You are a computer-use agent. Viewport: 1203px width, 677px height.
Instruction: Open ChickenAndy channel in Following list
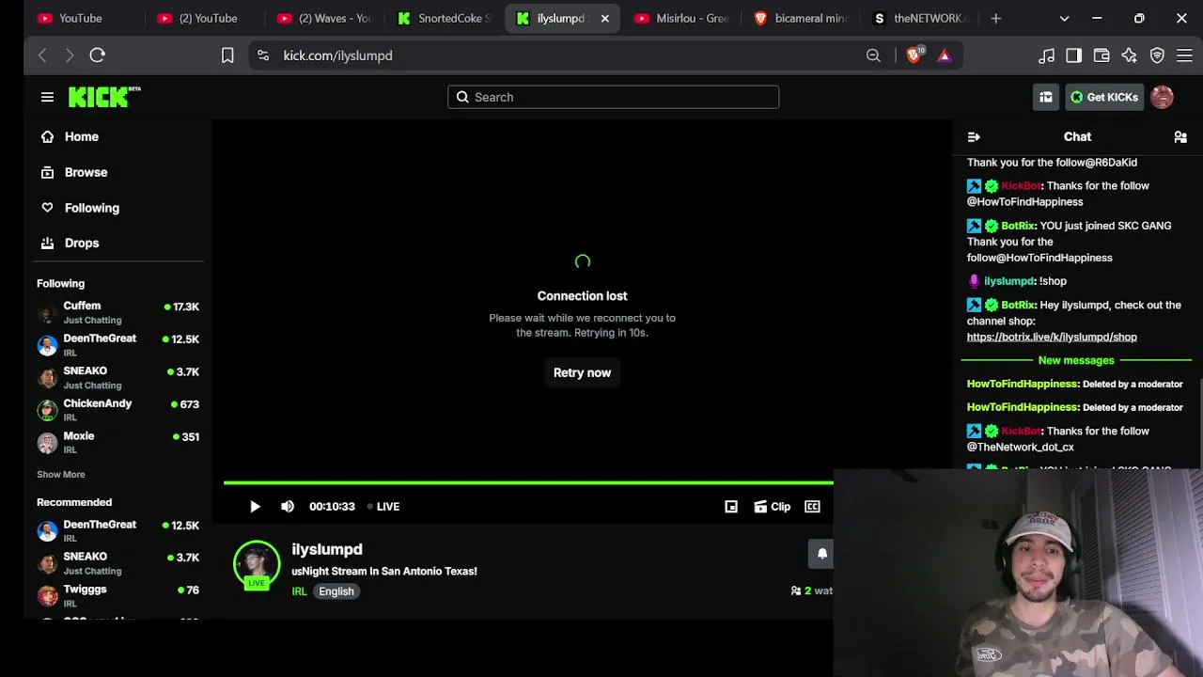[x=118, y=411]
